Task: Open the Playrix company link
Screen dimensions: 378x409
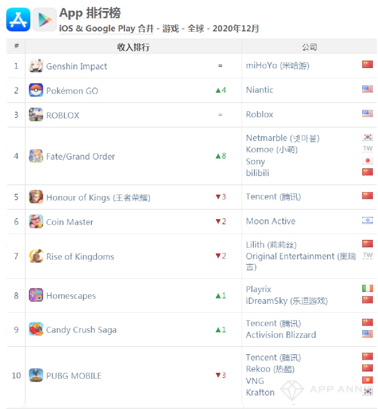Action: click(259, 289)
